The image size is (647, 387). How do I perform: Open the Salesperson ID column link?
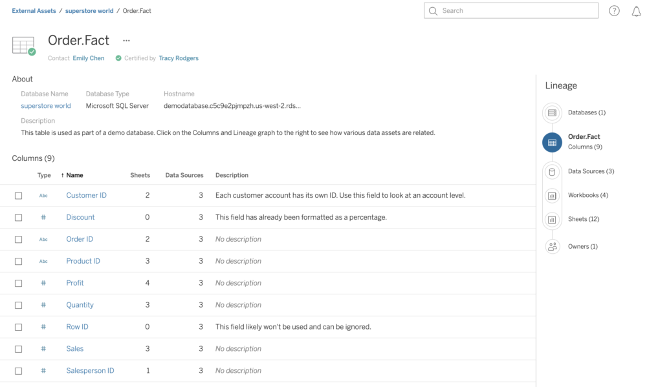click(90, 371)
